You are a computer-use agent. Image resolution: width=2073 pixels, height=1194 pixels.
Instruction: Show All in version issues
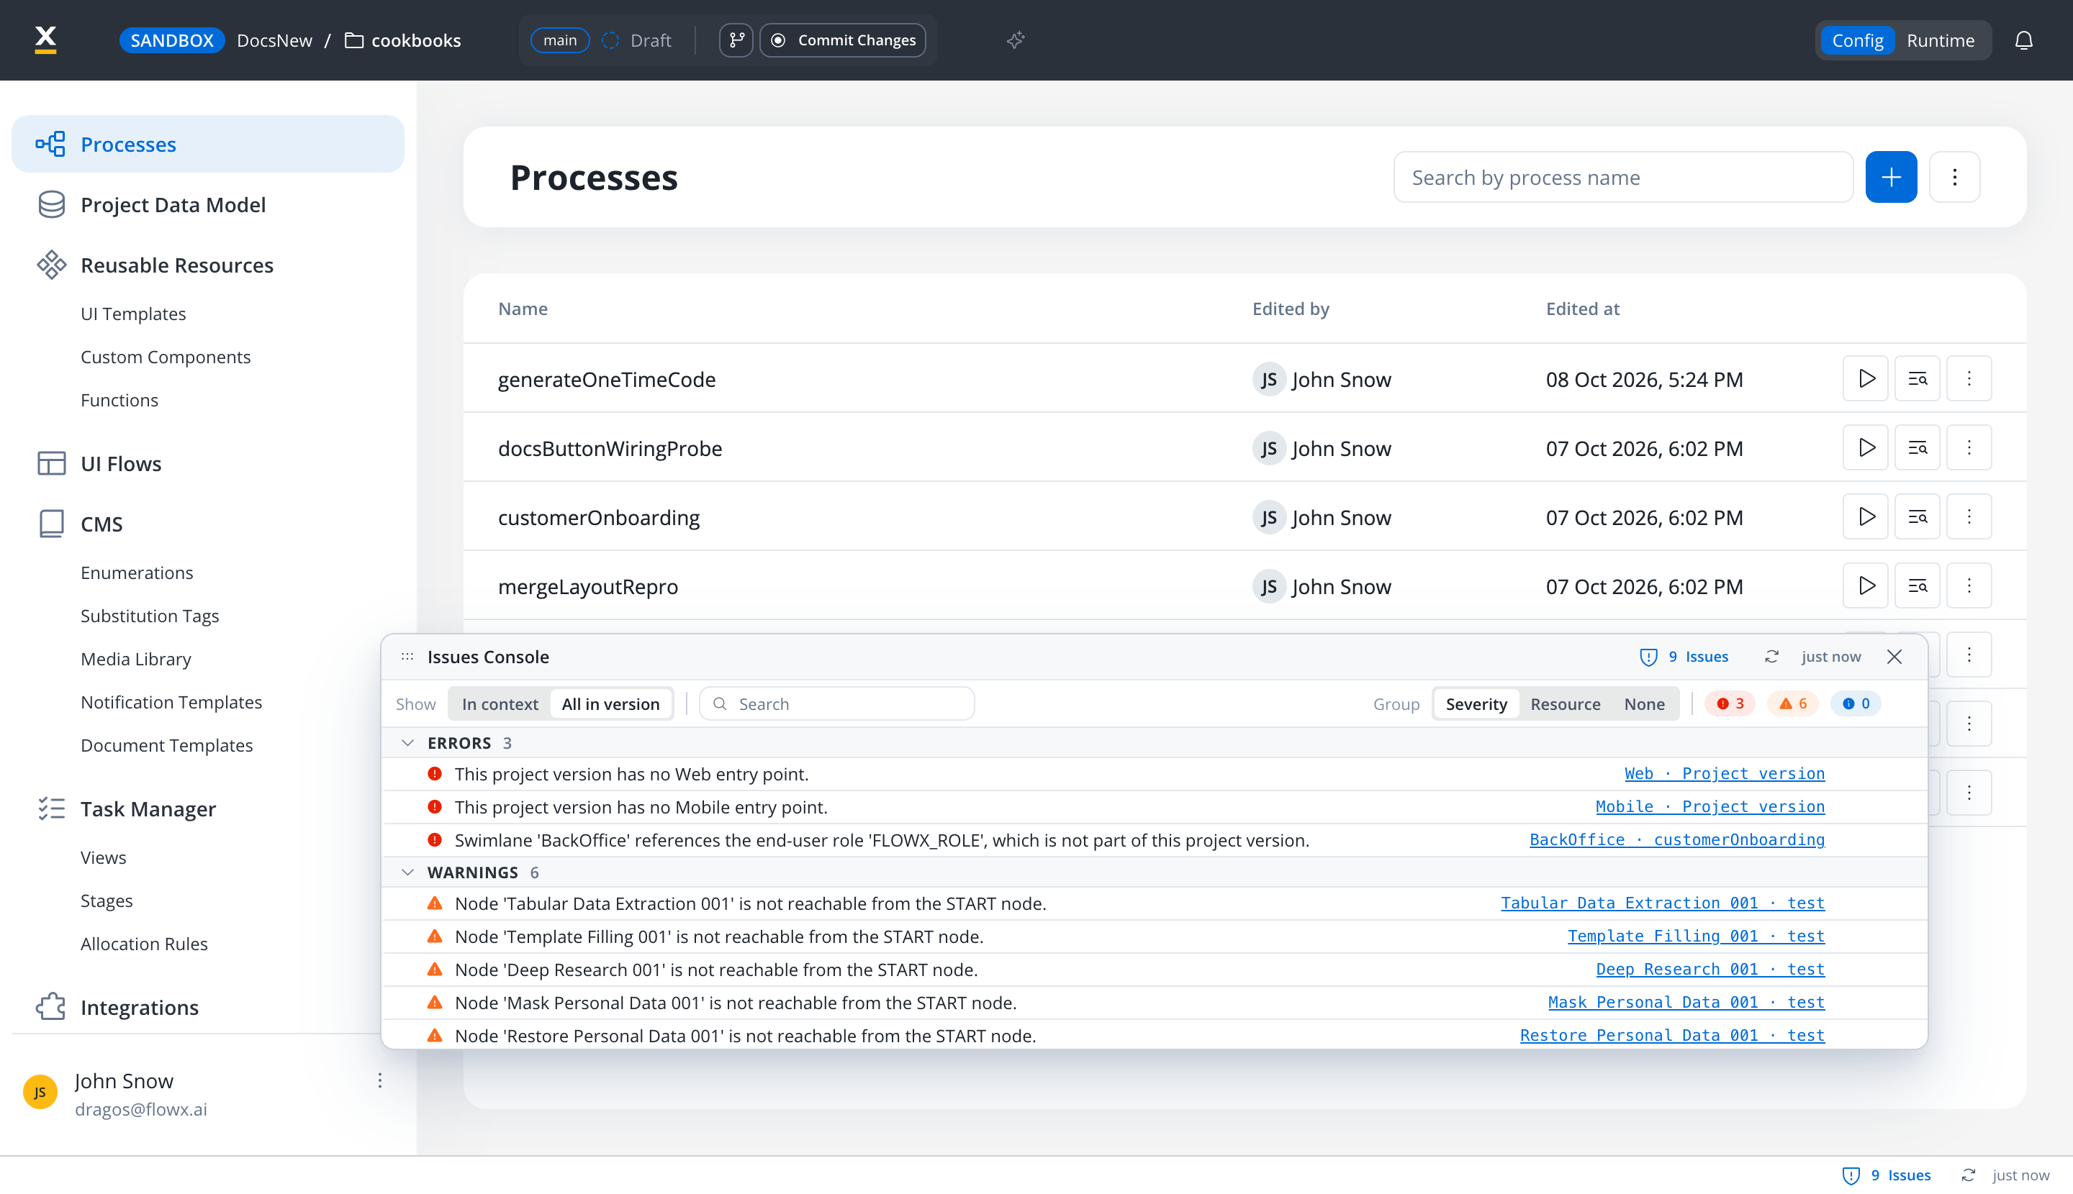pyautogui.click(x=610, y=703)
